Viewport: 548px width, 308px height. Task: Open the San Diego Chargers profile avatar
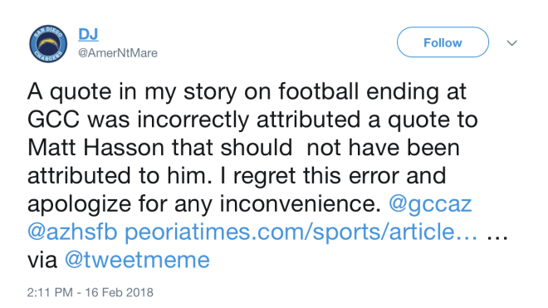(48, 44)
